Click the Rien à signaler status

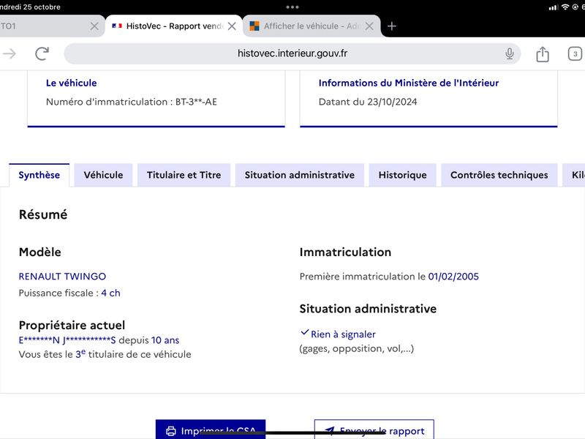pyautogui.click(x=343, y=334)
